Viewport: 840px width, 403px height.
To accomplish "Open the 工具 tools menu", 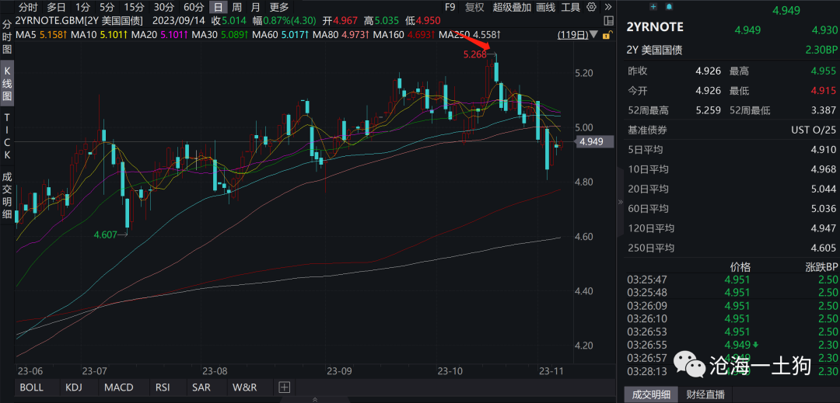I will click(x=571, y=7).
